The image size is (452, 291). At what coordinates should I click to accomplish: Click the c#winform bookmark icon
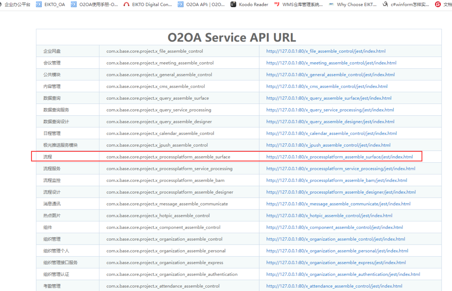pyautogui.click(x=385, y=4)
